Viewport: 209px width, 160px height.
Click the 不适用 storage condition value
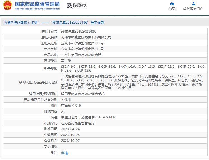click(x=66, y=100)
